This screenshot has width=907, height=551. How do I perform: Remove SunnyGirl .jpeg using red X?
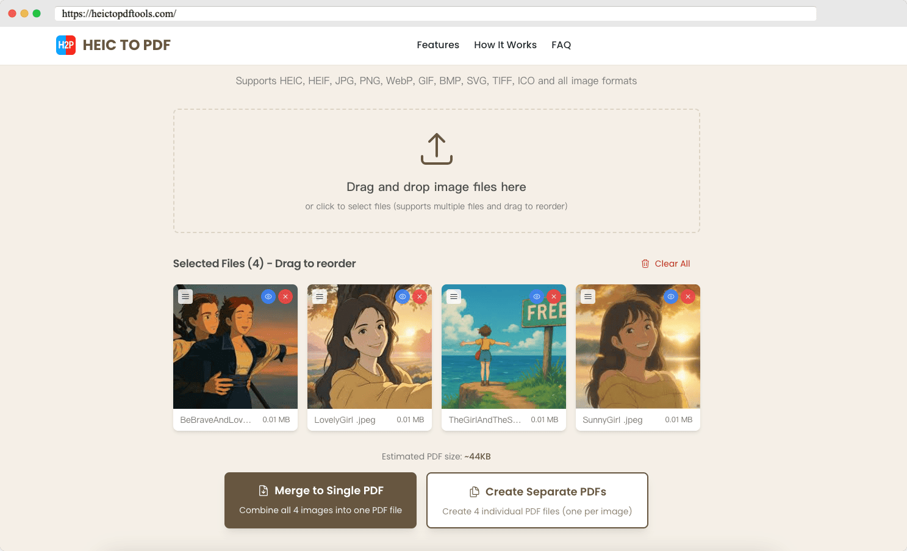coord(688,297)
